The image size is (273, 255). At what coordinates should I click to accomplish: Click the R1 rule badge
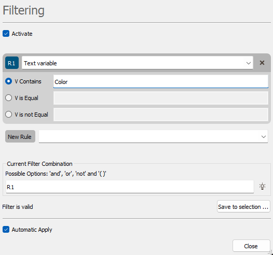(x=12, y=63)
